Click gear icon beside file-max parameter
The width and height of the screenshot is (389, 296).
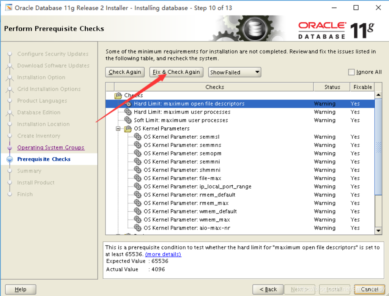(138, 178)
